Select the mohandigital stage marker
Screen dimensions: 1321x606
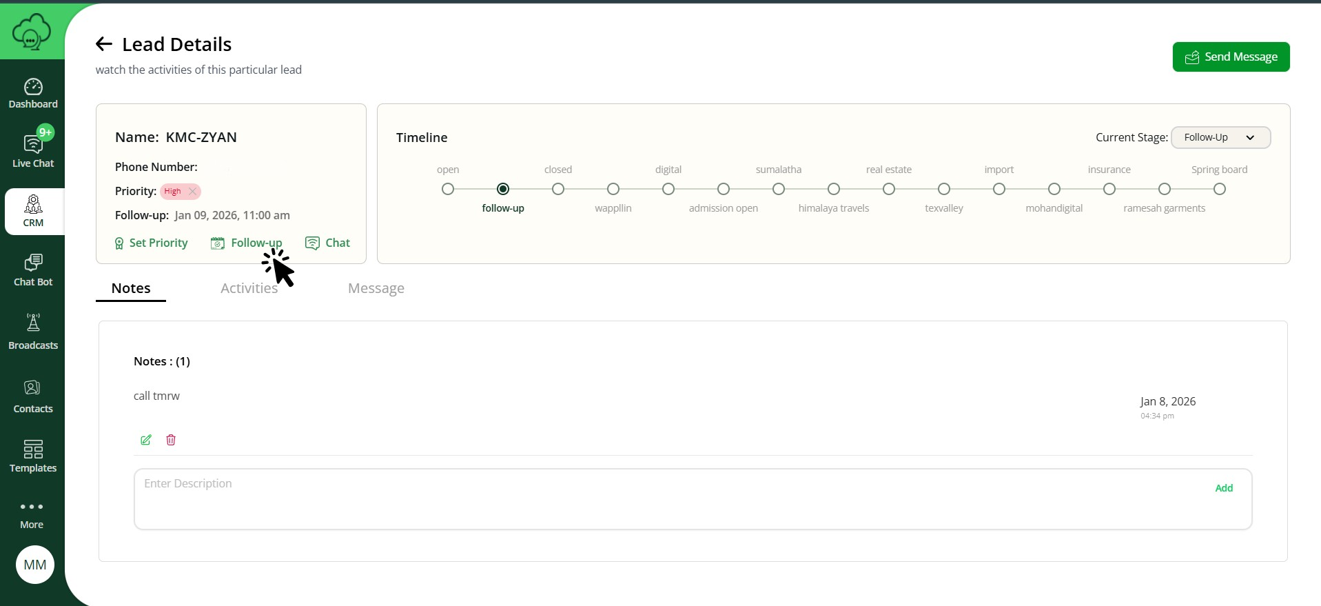1054,189
